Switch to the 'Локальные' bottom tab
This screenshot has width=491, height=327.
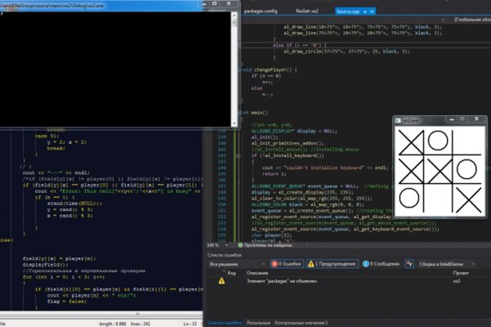point(259,323)
